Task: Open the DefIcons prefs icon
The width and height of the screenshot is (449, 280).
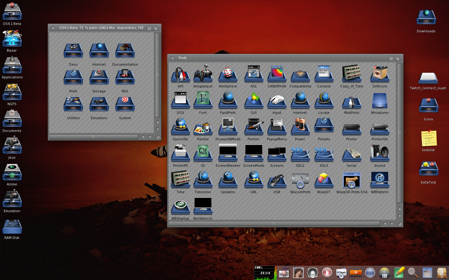Action: (379, 74)
